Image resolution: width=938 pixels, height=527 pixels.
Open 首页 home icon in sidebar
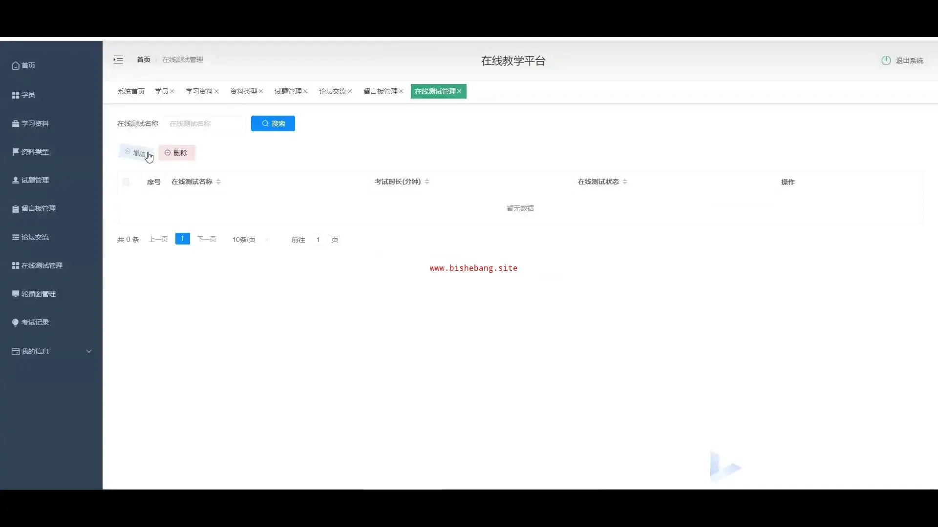pos(16,65)
